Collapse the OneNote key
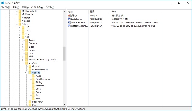The width and height of the screenshot is (192, 111). [x=23, y=63]
